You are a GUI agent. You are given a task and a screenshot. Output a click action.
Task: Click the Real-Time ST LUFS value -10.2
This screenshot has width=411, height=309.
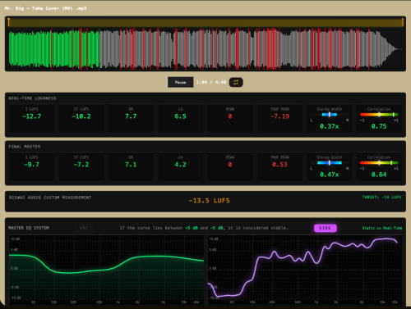tap(81, 116)
